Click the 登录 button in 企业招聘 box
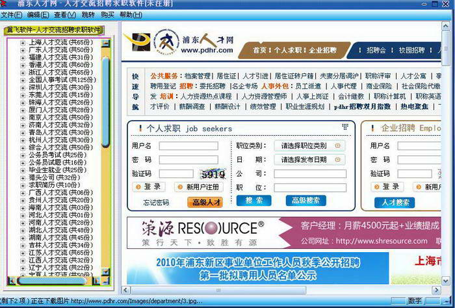Screen dimensions: 455x308 pyautogui.click(x=387, y=186)
